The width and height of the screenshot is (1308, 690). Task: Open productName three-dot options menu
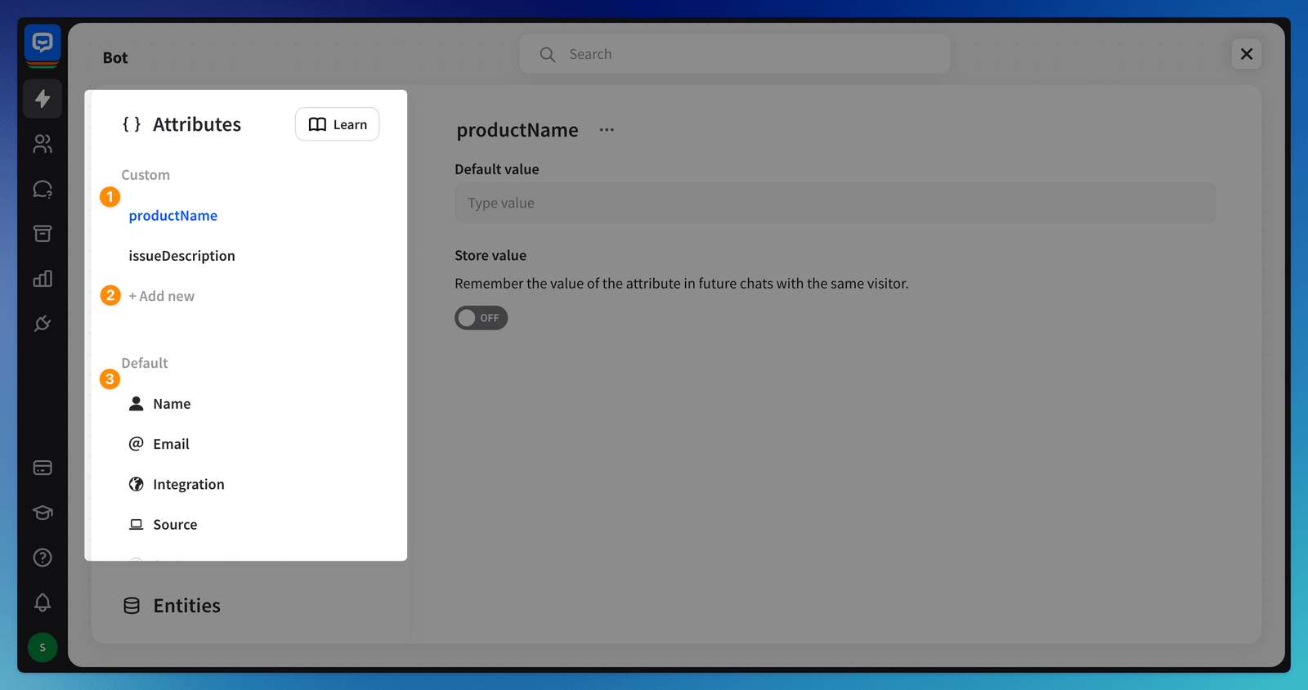coord(607,130)
